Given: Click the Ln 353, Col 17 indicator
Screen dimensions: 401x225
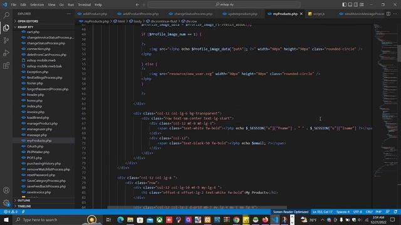Looking at the screenshot, I should tap(323, 212).
